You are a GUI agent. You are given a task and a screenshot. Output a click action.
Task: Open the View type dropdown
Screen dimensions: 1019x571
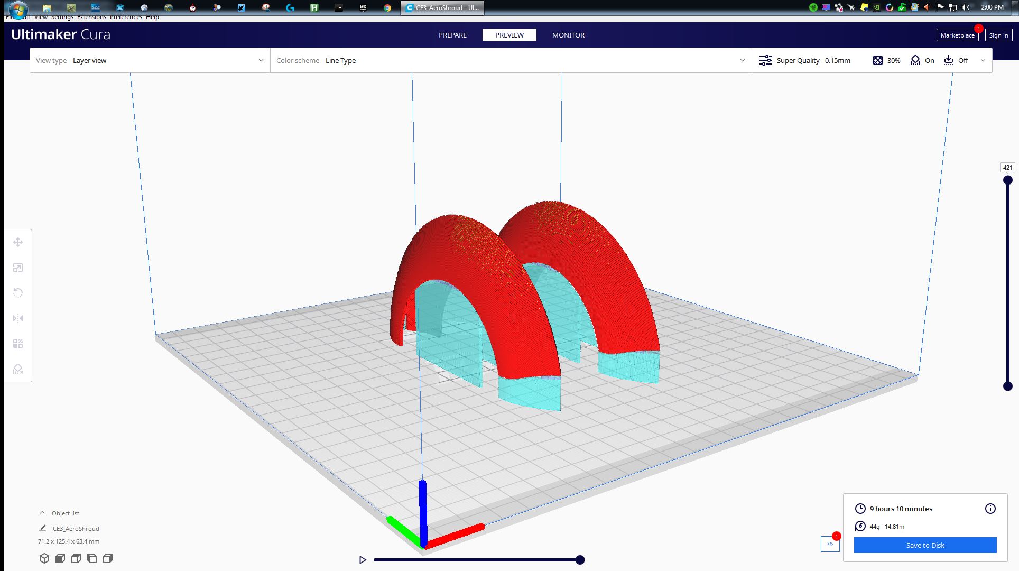(x=150, y=60)
